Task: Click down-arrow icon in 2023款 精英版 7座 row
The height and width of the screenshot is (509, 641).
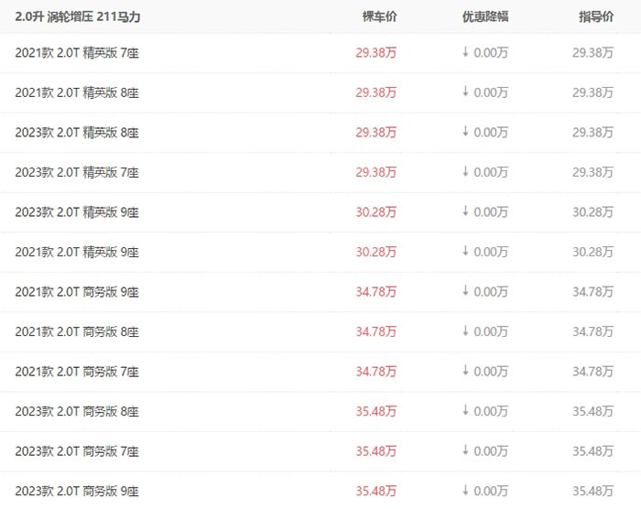Action: (x=465, y=172)
